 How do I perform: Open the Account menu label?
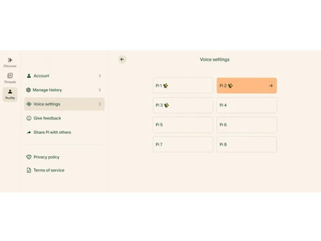click(x=41, y=76)
